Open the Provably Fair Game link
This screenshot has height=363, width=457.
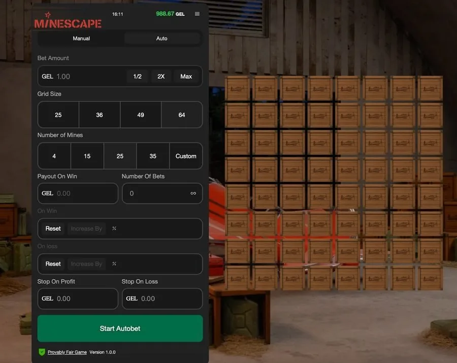coord(67,352)
